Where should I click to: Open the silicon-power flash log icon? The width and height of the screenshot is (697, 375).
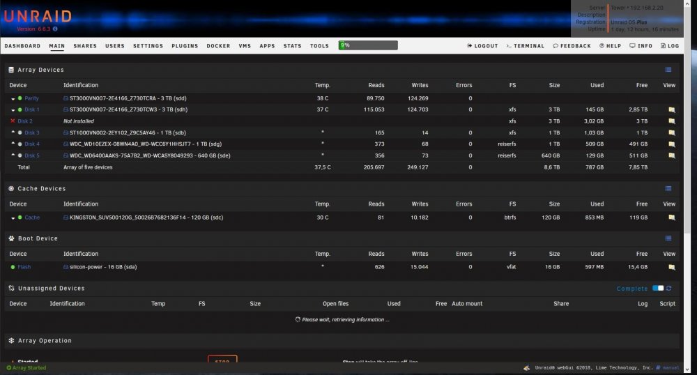[x=66, y=267]
